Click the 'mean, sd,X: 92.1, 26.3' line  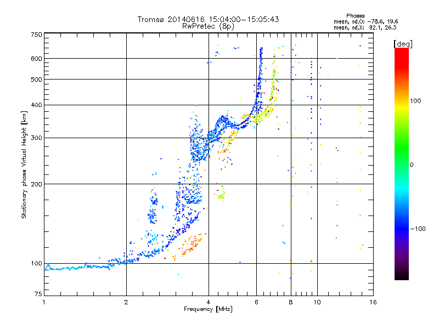365,27
